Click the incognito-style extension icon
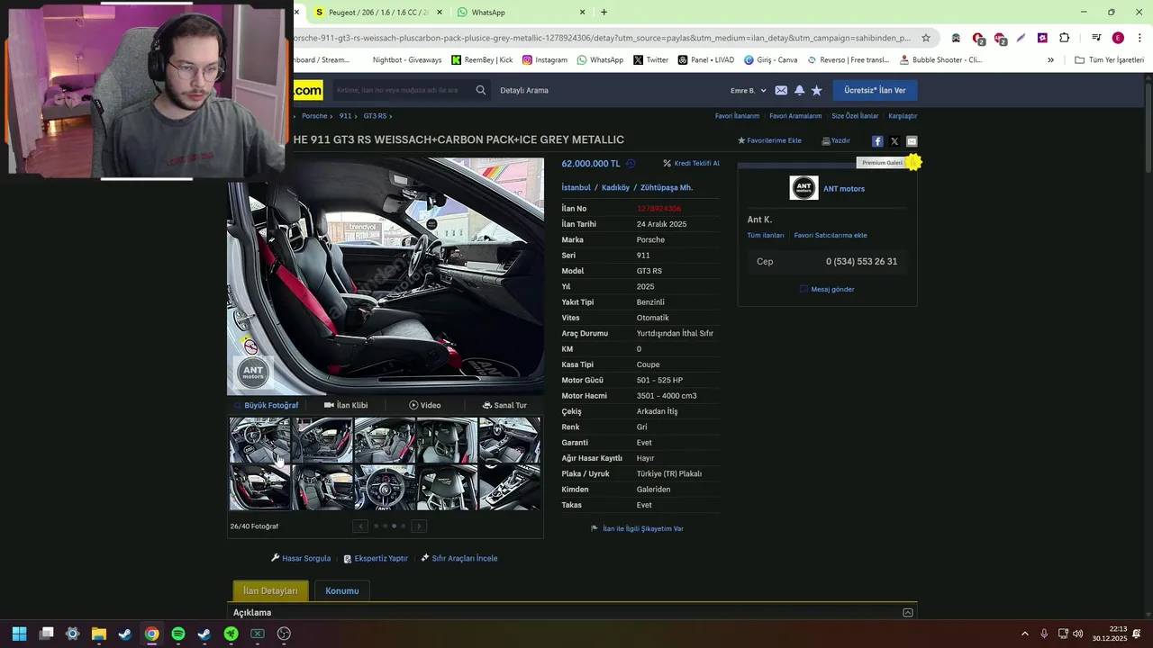Screen dimensions: 1153x648 coord(956,38)
